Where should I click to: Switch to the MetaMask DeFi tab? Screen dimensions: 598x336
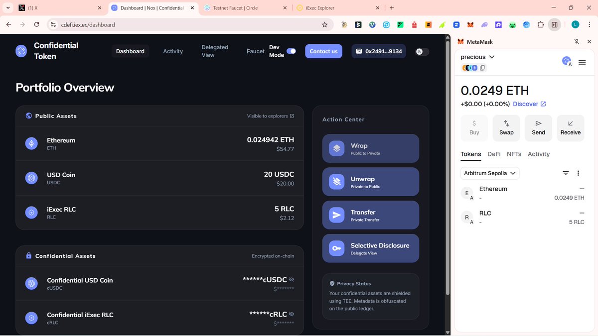click(494, 154)
